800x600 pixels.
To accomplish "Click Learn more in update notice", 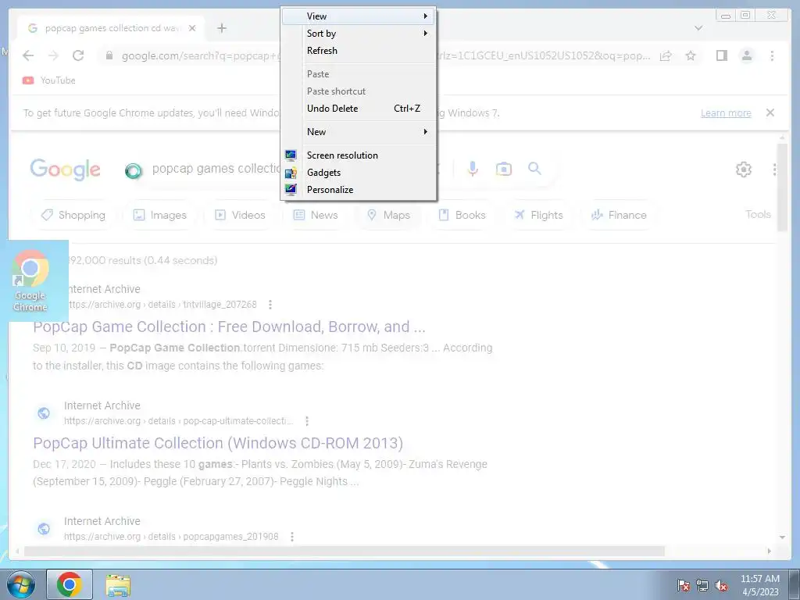I will tap(726, 112).
